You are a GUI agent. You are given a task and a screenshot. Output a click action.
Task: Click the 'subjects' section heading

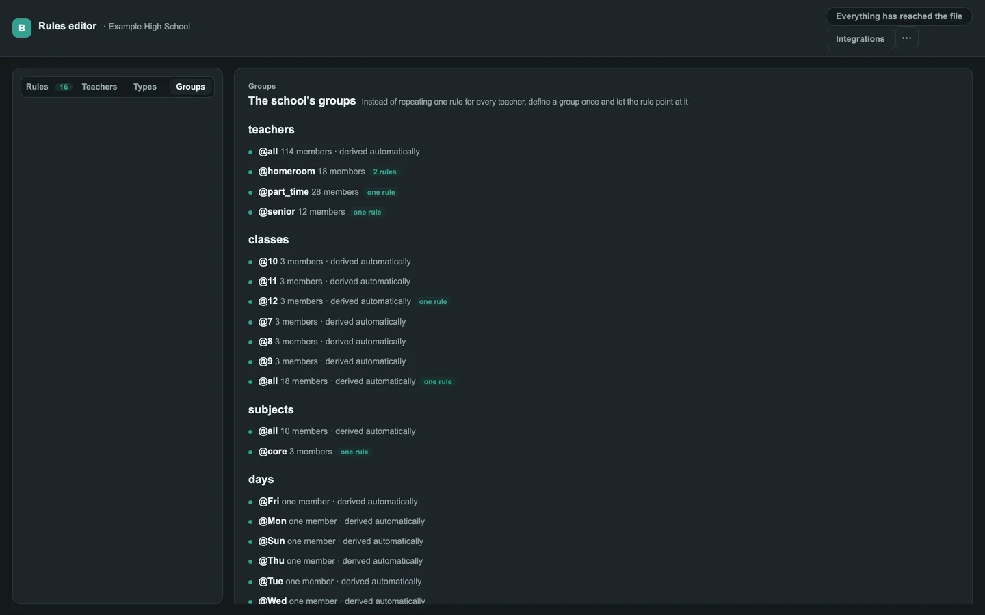271,410
